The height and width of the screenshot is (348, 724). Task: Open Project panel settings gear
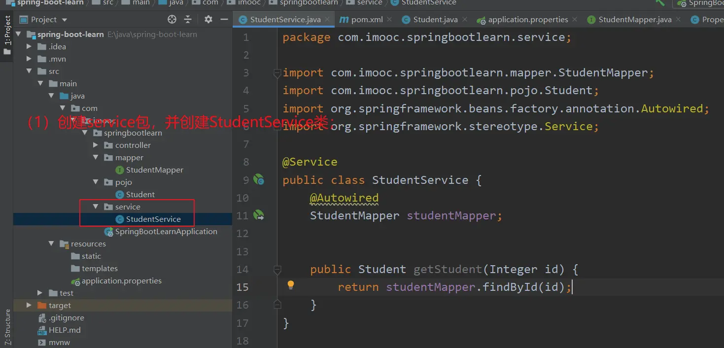point(208,20)
